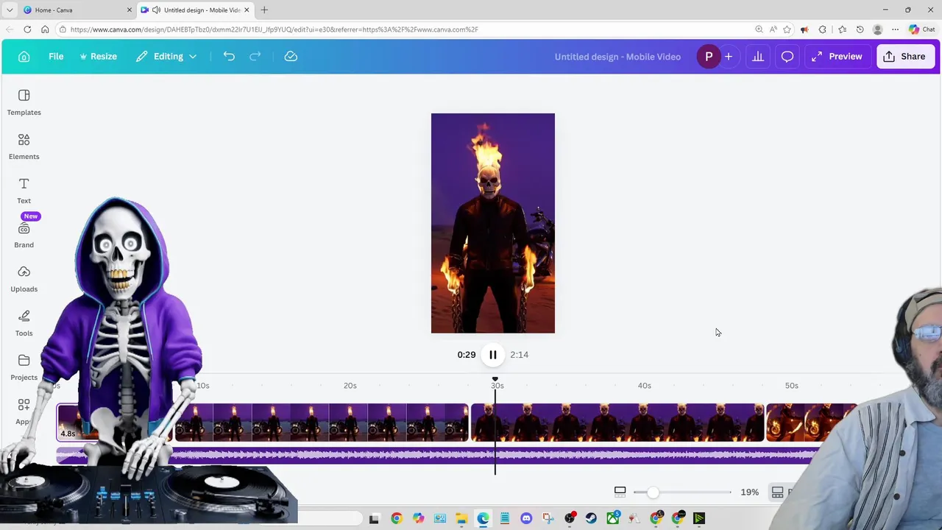Open Copilot Chat
This screenshot has width=942, height=530.
922,29
